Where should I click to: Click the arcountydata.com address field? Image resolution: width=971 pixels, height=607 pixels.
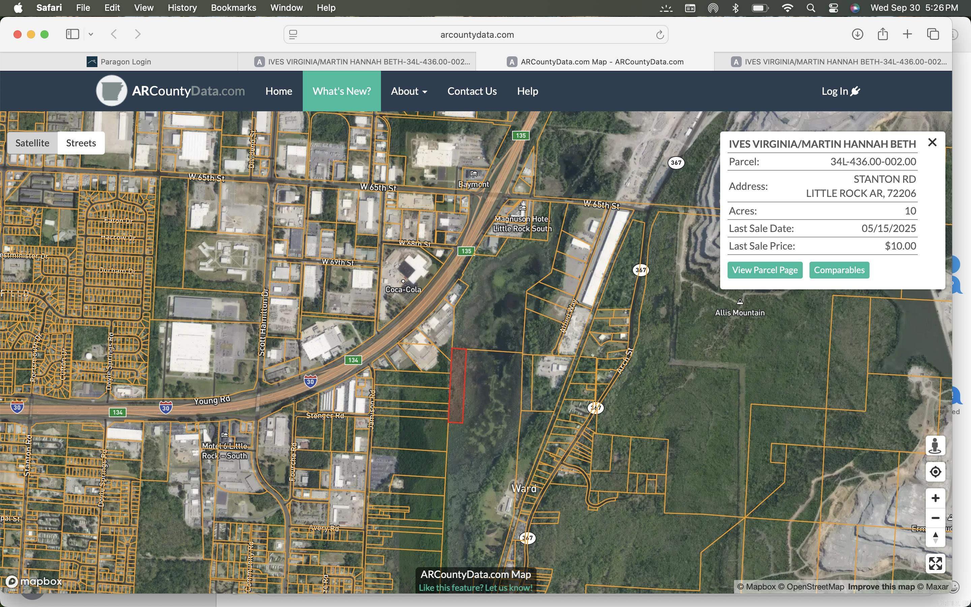(x=477, y=34)
